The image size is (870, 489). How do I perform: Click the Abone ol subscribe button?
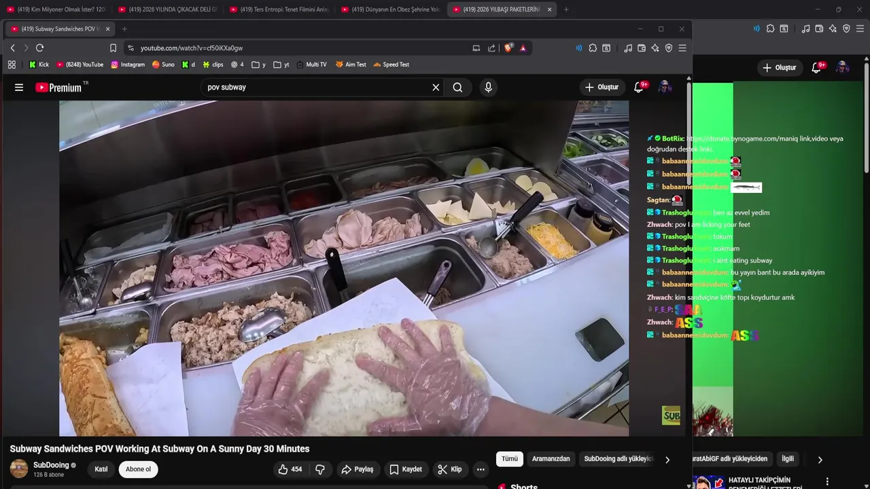pyautogui.click(x=138, y=469)
